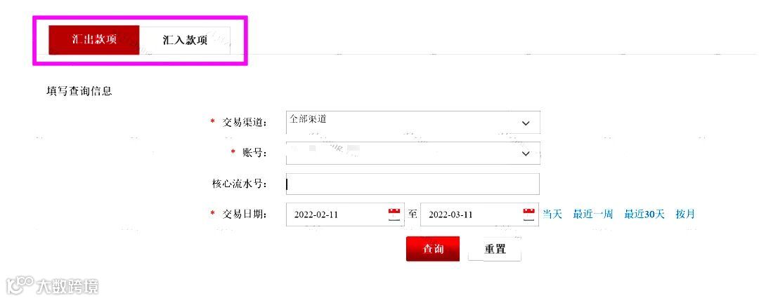Screen dimensions: 759x300
Task: Focus the 核心流水号 text field
Action: tap(413, 184)
